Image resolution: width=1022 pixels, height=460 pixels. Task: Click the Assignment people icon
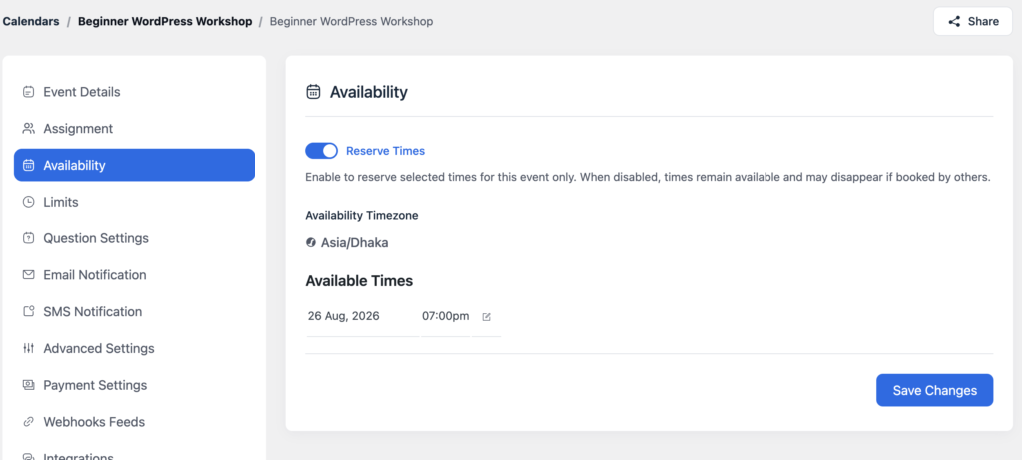(x=28, y=129)
